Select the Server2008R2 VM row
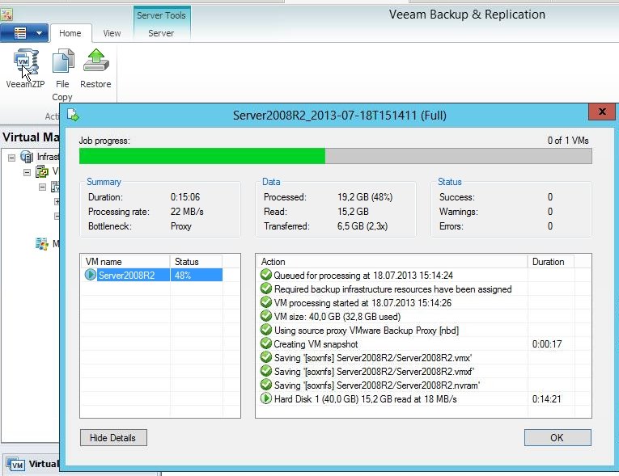The image size is (619, 476). click(x=153, y=275)
